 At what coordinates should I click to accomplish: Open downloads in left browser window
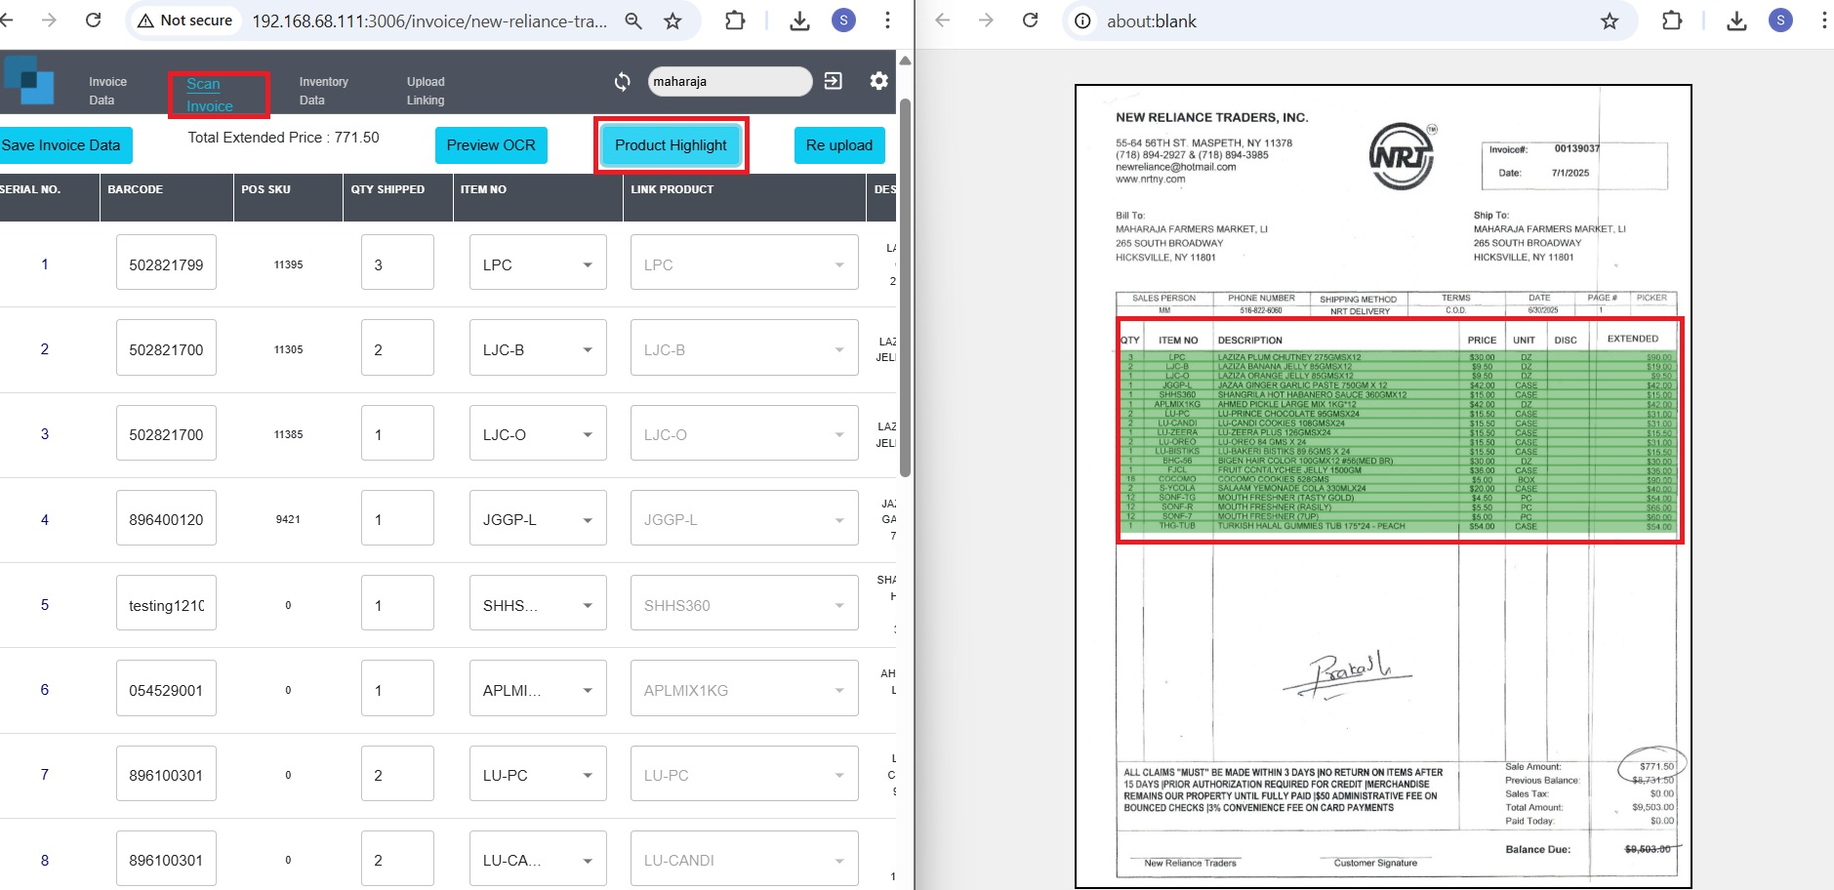(x=799, y=20)
